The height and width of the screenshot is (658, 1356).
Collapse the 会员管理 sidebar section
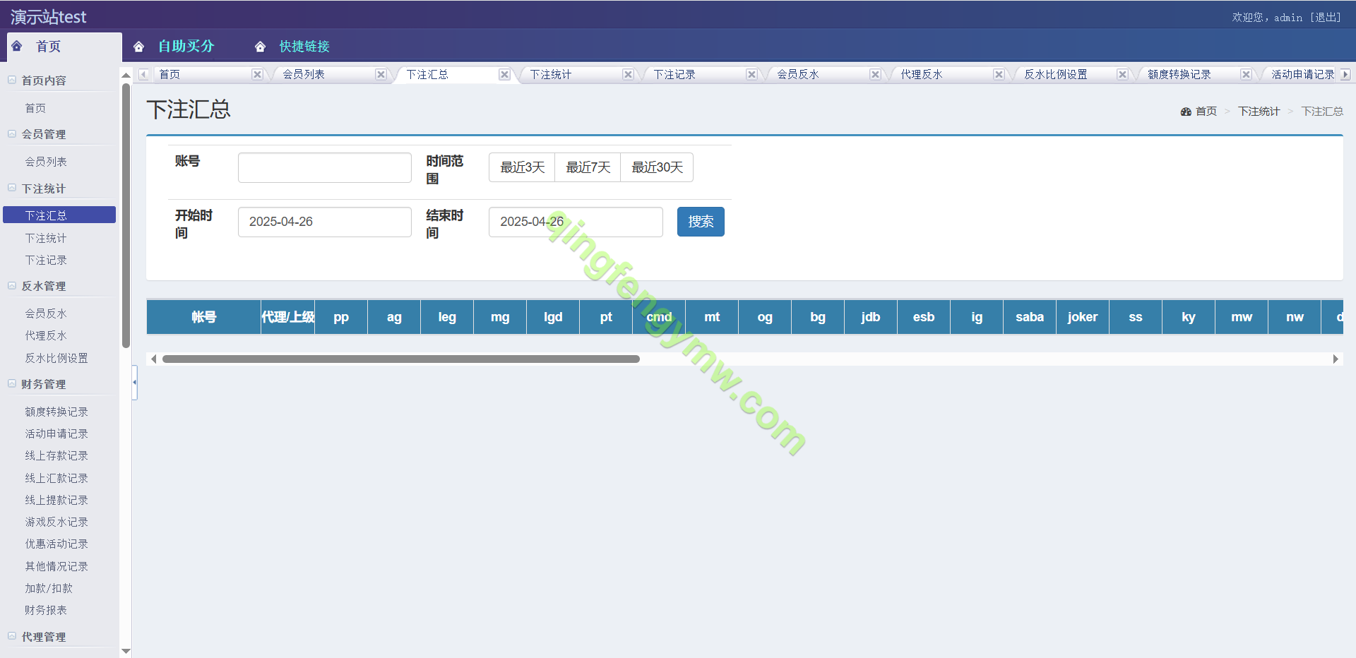12,134
